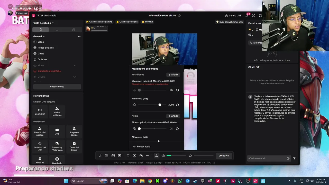Click the replay capture icon in toolbar

(x=141, y=156)
